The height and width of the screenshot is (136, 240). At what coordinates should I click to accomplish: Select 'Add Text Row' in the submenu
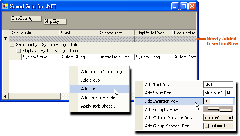click(x=158, y=85)
